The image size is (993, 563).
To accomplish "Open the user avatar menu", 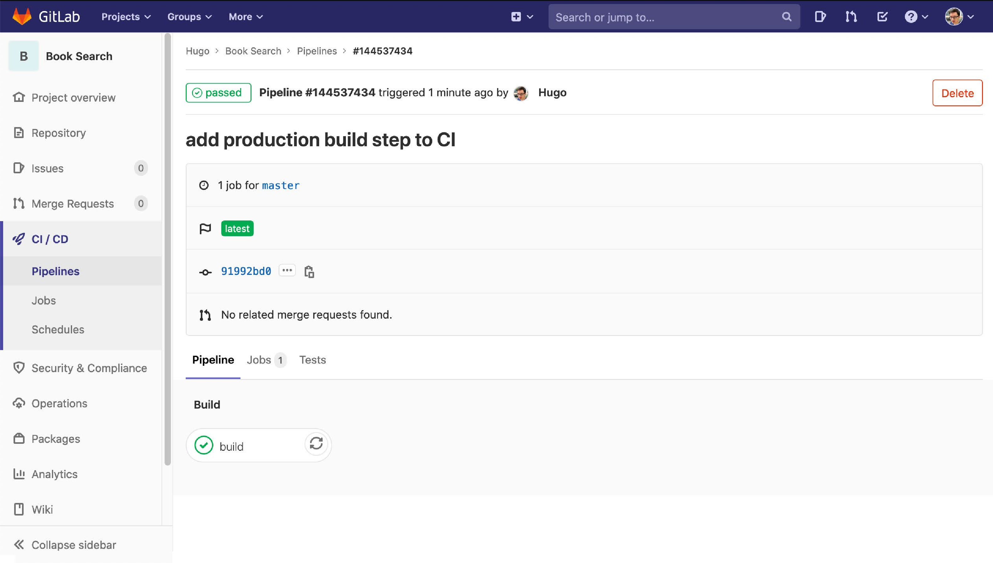I will (959, 17).
